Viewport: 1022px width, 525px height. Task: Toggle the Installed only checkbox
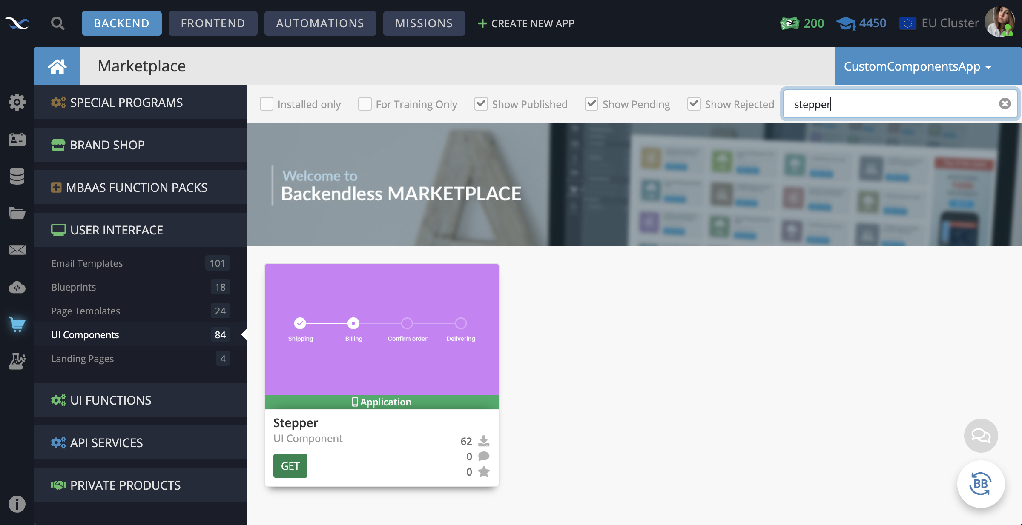267,103
